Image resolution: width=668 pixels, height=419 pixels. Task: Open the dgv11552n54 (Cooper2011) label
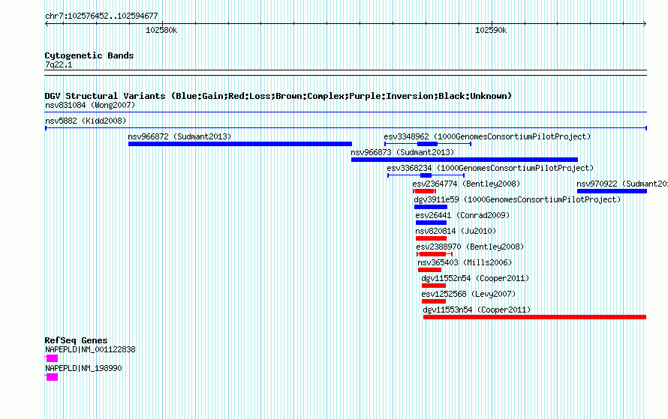coord(475,278)
